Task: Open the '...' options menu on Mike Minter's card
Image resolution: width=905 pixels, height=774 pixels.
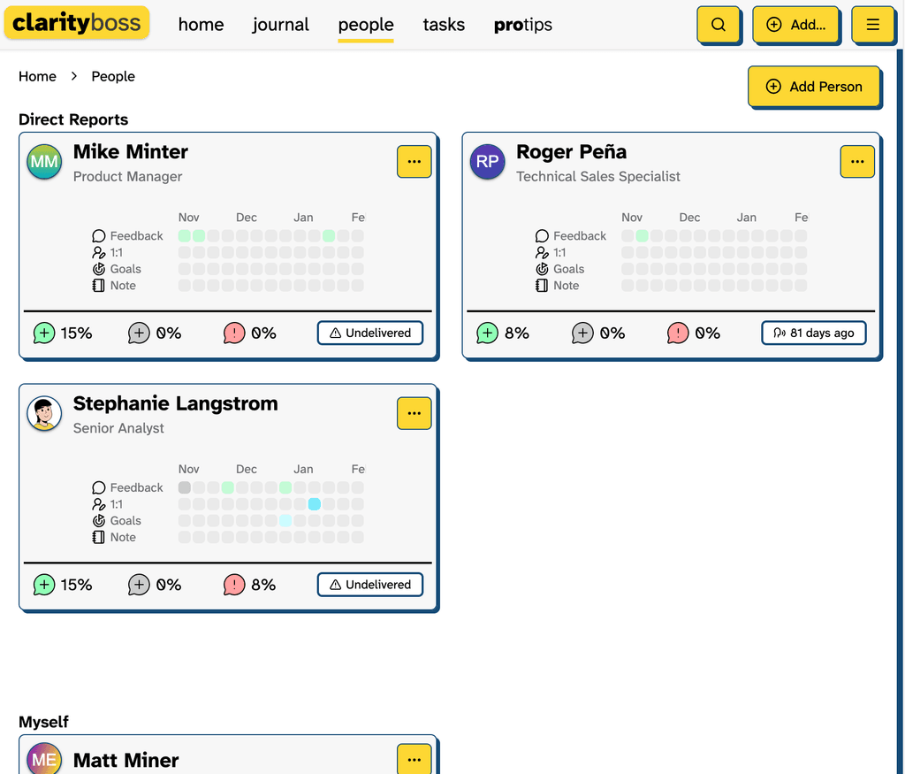Action: pyautogui.click(x=414, y=162)
